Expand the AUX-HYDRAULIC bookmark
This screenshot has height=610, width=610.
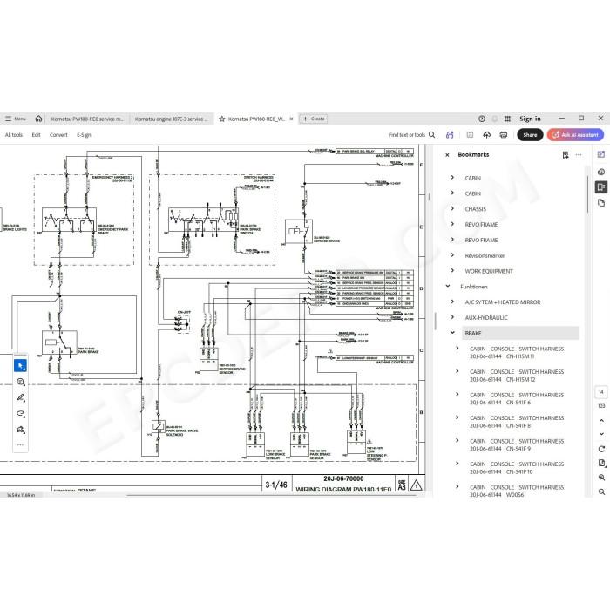452,317
